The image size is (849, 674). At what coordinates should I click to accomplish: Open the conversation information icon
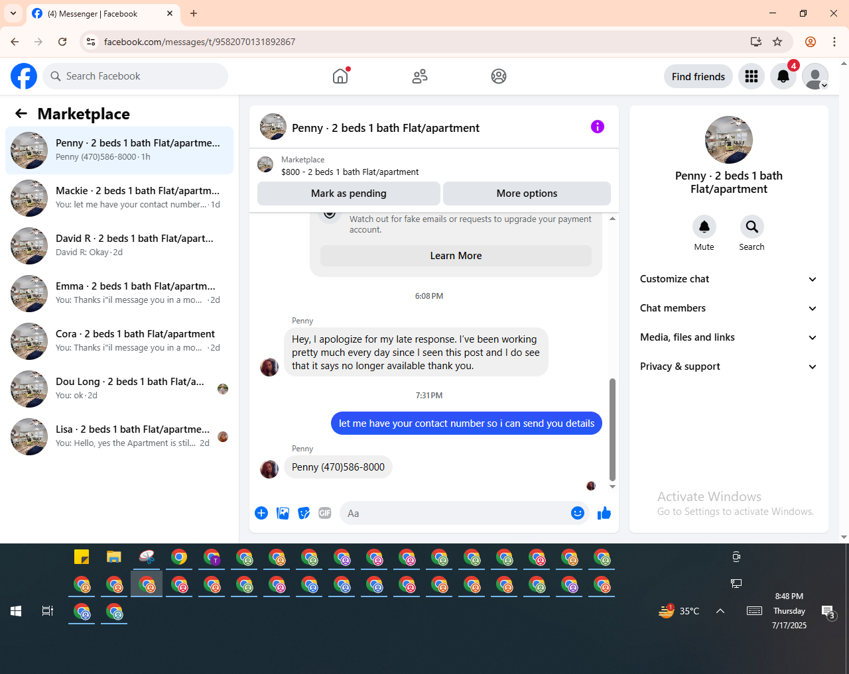598,127
